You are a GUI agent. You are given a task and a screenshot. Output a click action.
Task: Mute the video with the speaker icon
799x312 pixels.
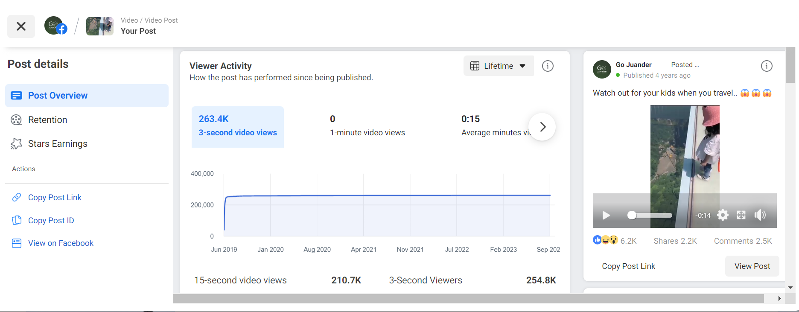click(x=760, y=215)
